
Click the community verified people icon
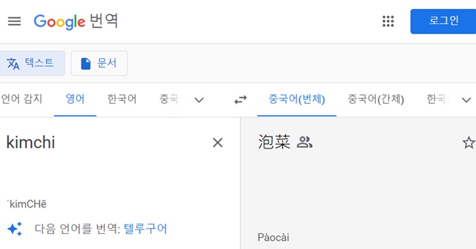click(305, 142)
